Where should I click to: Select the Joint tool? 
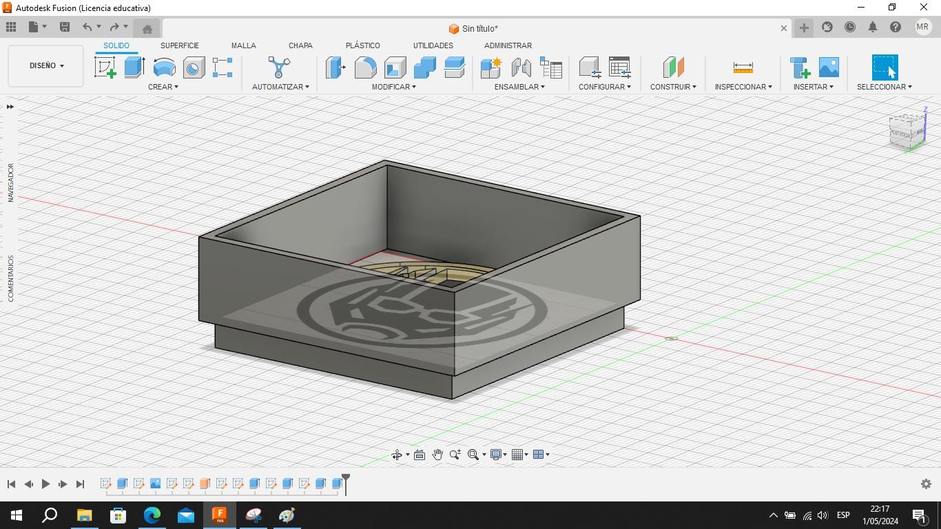tap(521, 68)
